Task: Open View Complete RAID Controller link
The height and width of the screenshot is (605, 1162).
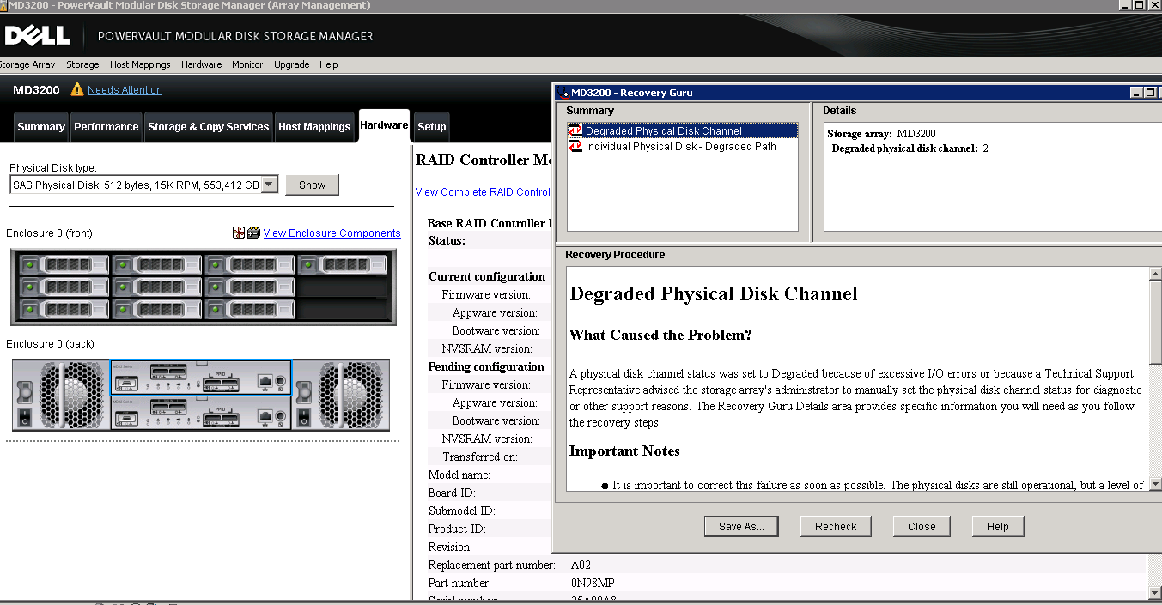Action: click(x=484, y=192)
